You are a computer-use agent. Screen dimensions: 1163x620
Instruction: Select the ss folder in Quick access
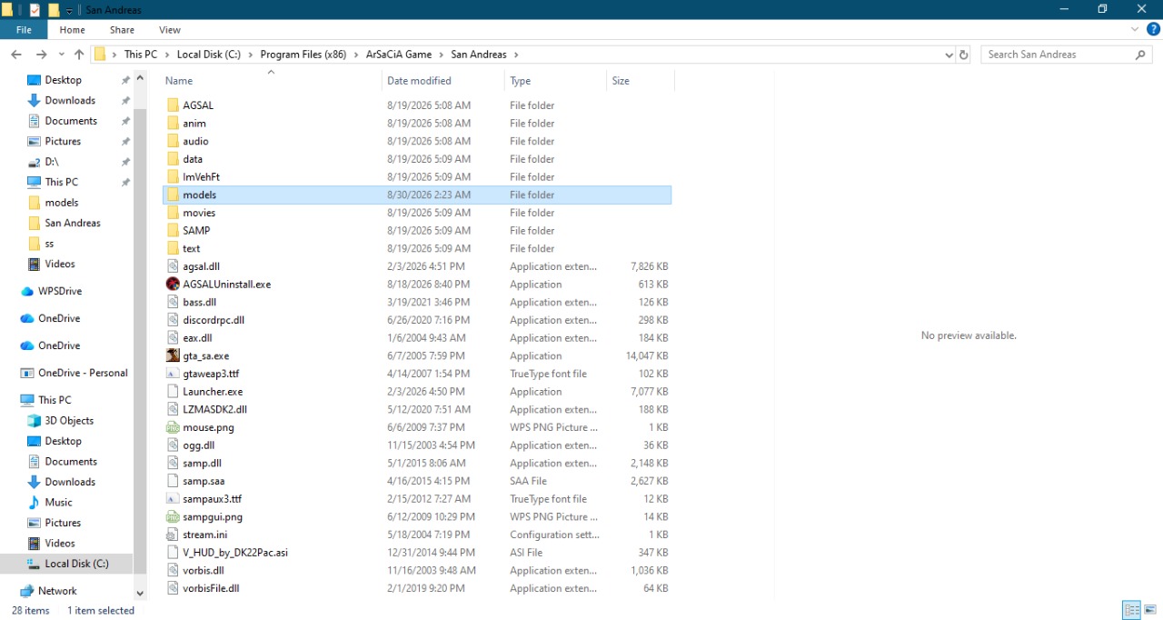coord(49,244)
